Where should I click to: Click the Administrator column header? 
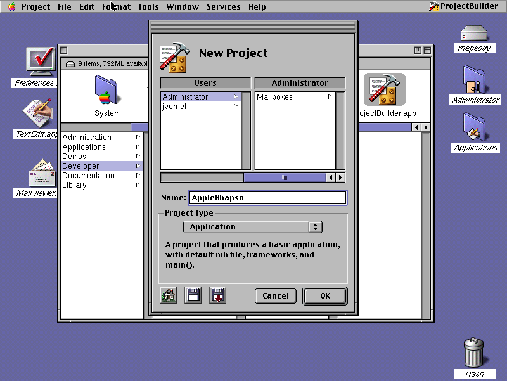(x=300, y=83)
